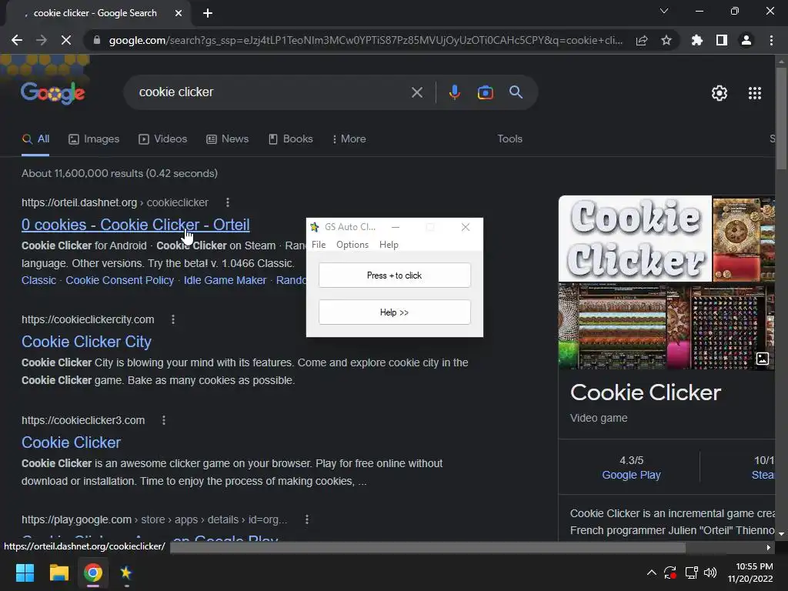This screenshot has height=591, width=788.
Task: Click the browser back arrow
Action: pos(17,40)
